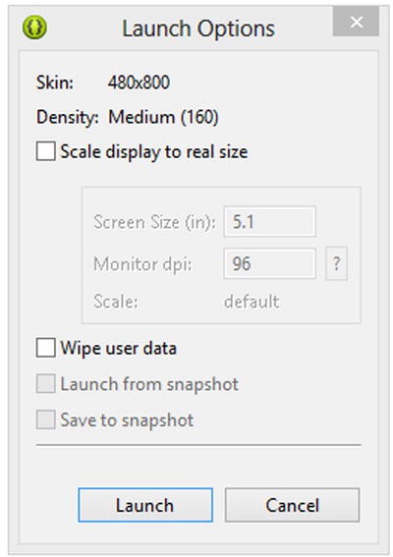Click the Scale: label
This screenshot has height=557, width=393.
click(x=116, y=302)
